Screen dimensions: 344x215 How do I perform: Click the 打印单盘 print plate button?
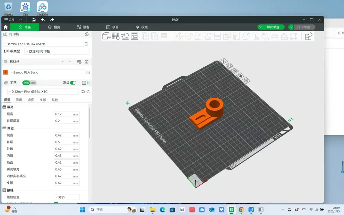304,27
